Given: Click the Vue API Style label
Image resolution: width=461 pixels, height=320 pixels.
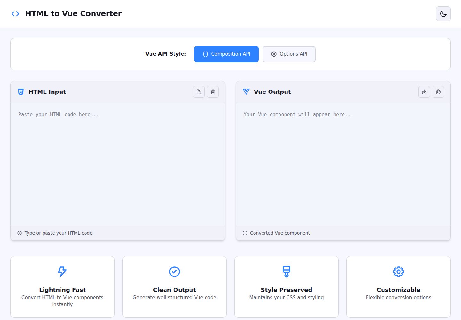Looking at the screenshot, I should 166,54.
